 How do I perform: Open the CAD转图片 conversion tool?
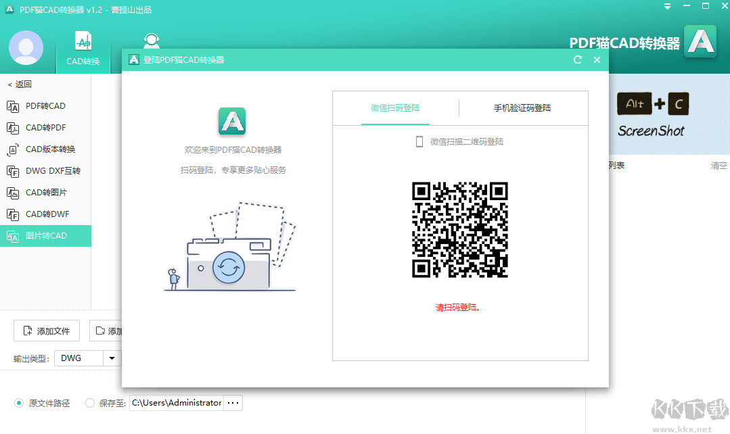click(45, 193)
